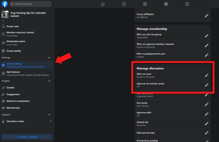
Task: Open Moderation alerts
Action: pos(26,43)
